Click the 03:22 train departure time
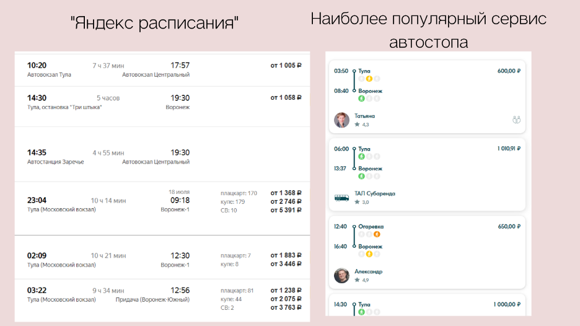 click(x=37, y=291)
